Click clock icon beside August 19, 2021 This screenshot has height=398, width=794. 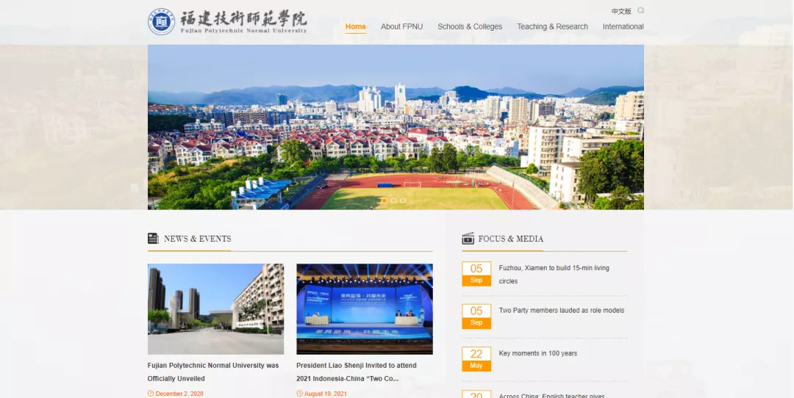(x=299, y=394)
